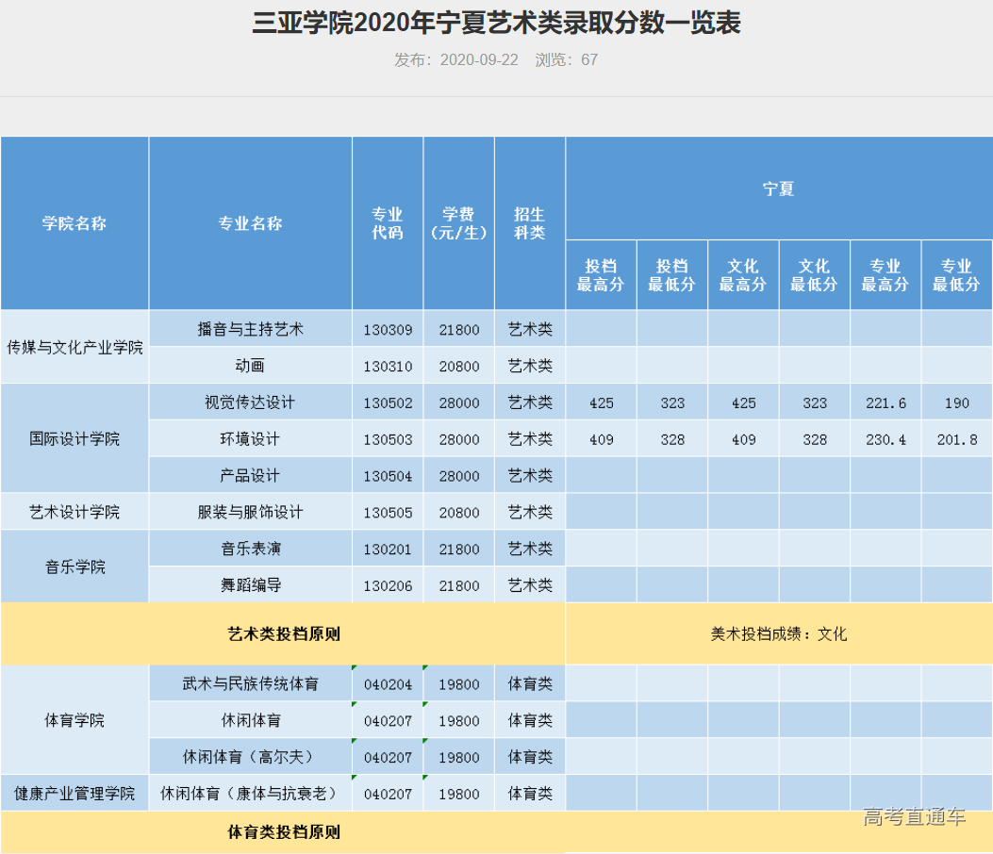Select the 专业名称 header cell
Screen dimensions: 993x854
249,223
